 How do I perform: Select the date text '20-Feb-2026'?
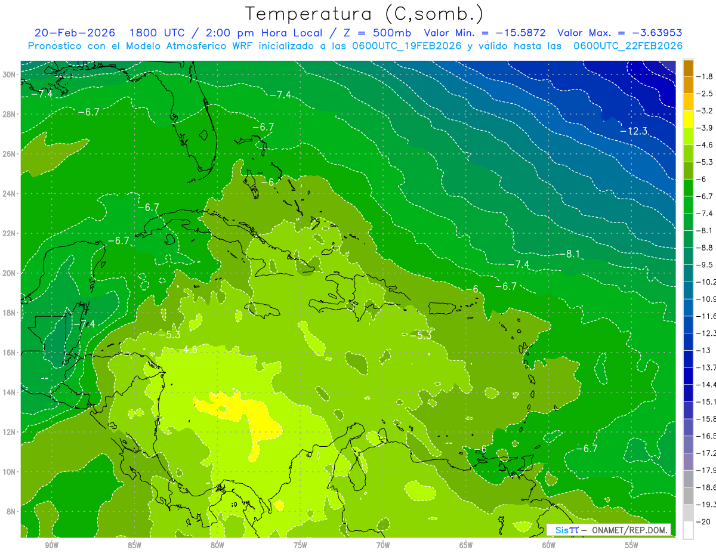[x=74, y=33]
